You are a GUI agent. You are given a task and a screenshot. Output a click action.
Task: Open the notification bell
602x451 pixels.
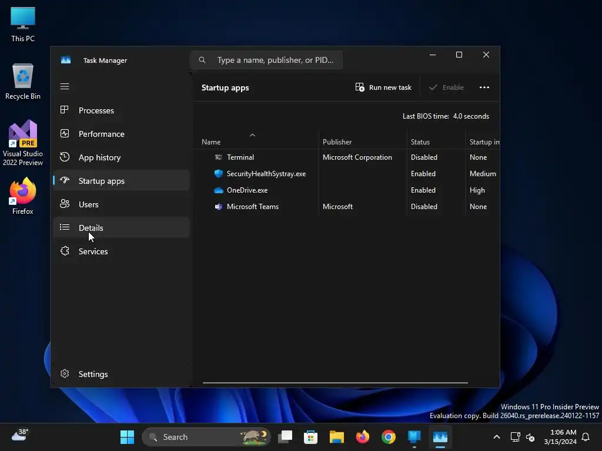coord(586,437)
